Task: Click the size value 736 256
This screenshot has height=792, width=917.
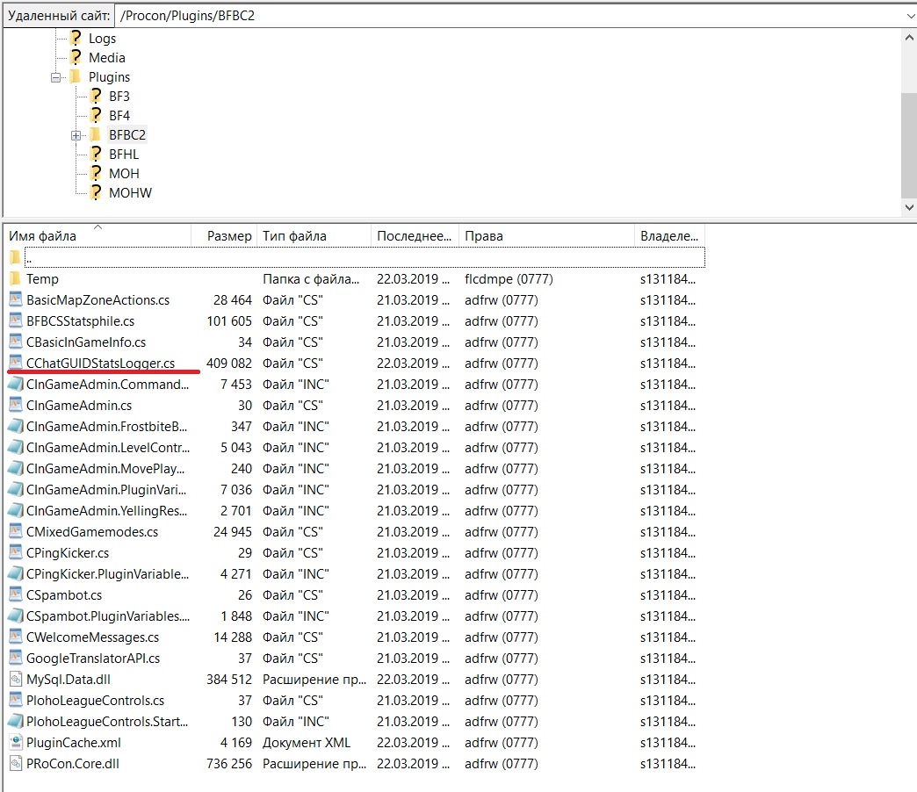Action: click(229, 763)
